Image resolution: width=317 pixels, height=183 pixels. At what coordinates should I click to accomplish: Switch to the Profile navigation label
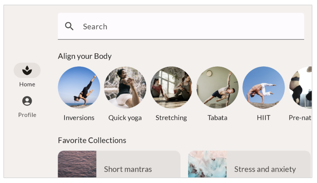pyautogui.click(x=27, y=115)
